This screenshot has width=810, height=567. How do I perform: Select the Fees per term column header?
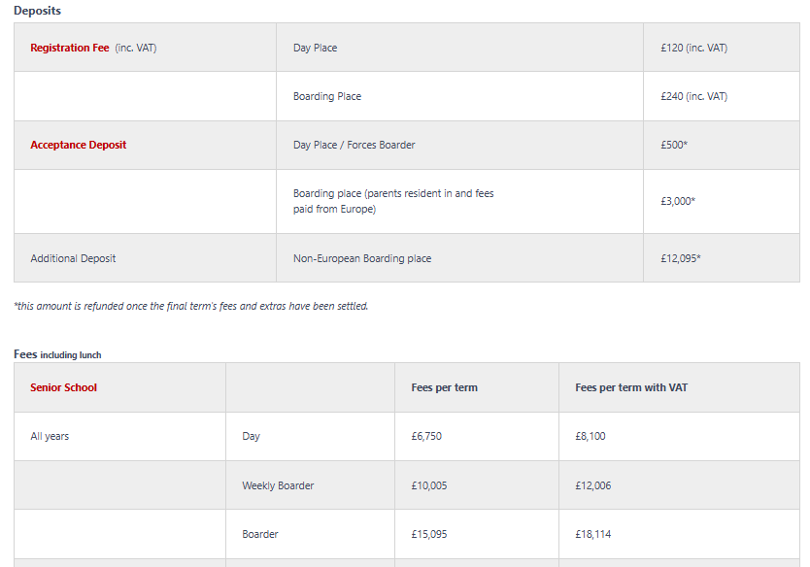444,387
